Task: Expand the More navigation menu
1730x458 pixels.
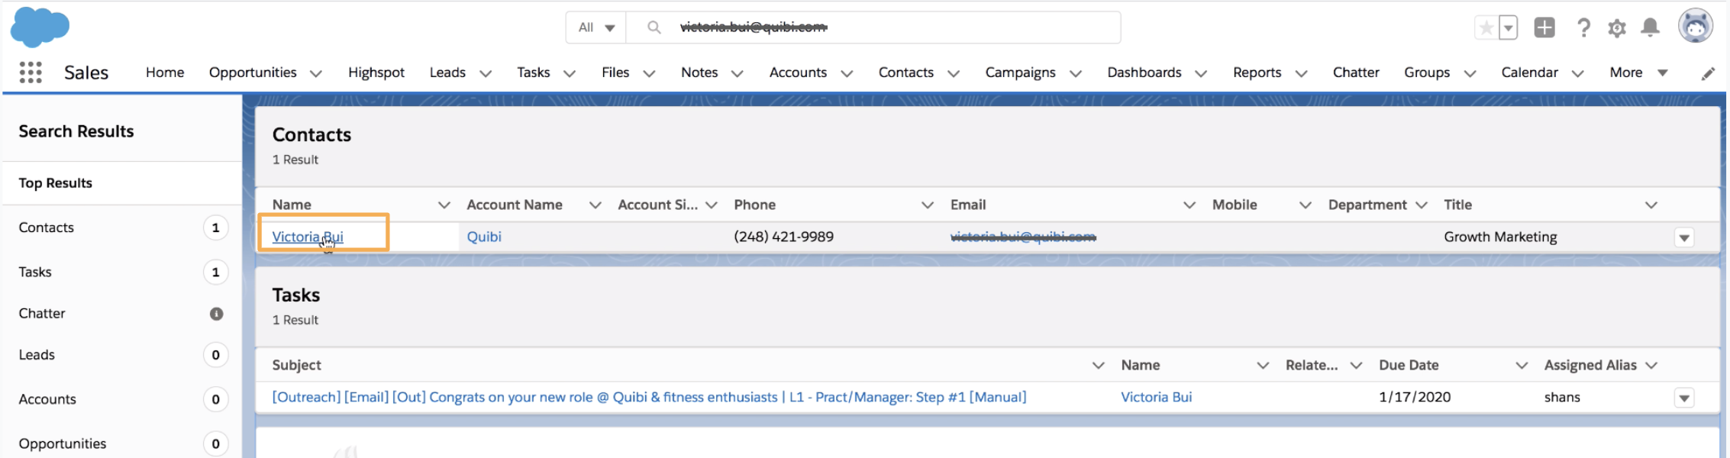Action: [x=1638, y=73]
